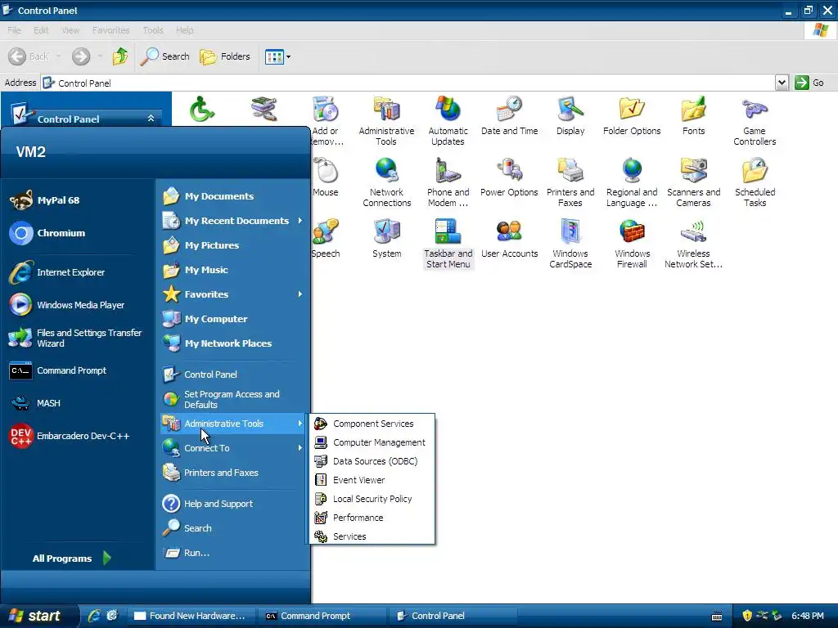Open Set Program Access and Defaults
Viewport: 838px width, 628px height.
pyautogui.click(x=233, y=399)
